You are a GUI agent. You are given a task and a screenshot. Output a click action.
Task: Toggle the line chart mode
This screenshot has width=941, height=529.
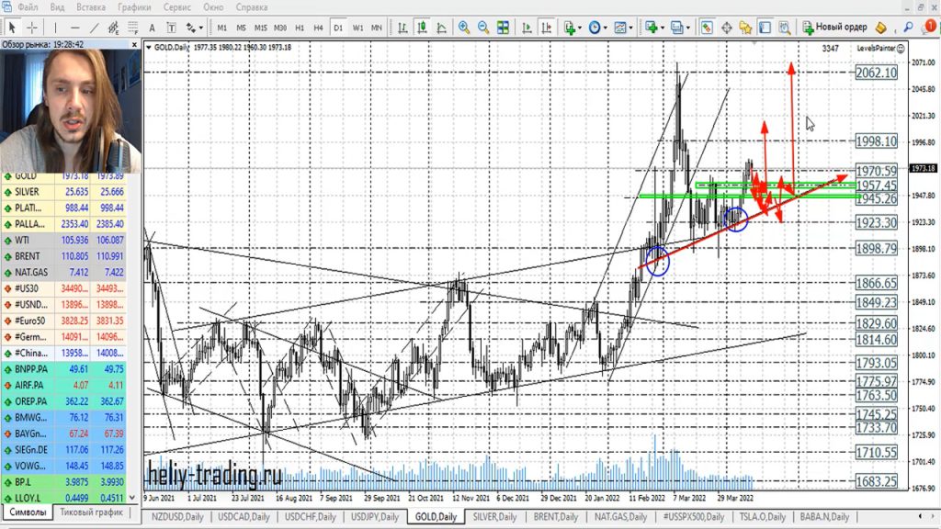click(x=438, y=28)
